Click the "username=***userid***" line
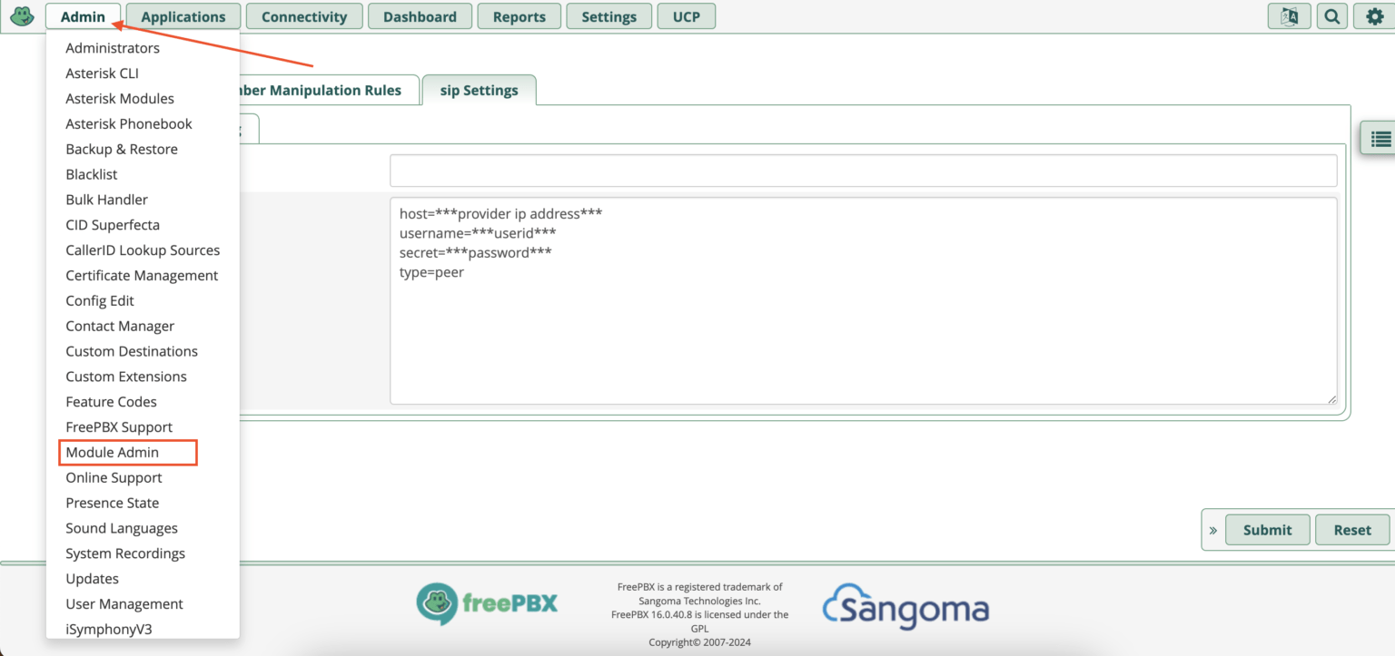Viewport: 1395px width, 656px height. [x=478, y=233]
